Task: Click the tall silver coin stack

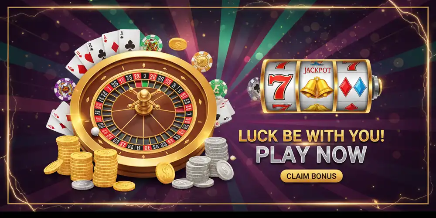Action: coord(216,157)
